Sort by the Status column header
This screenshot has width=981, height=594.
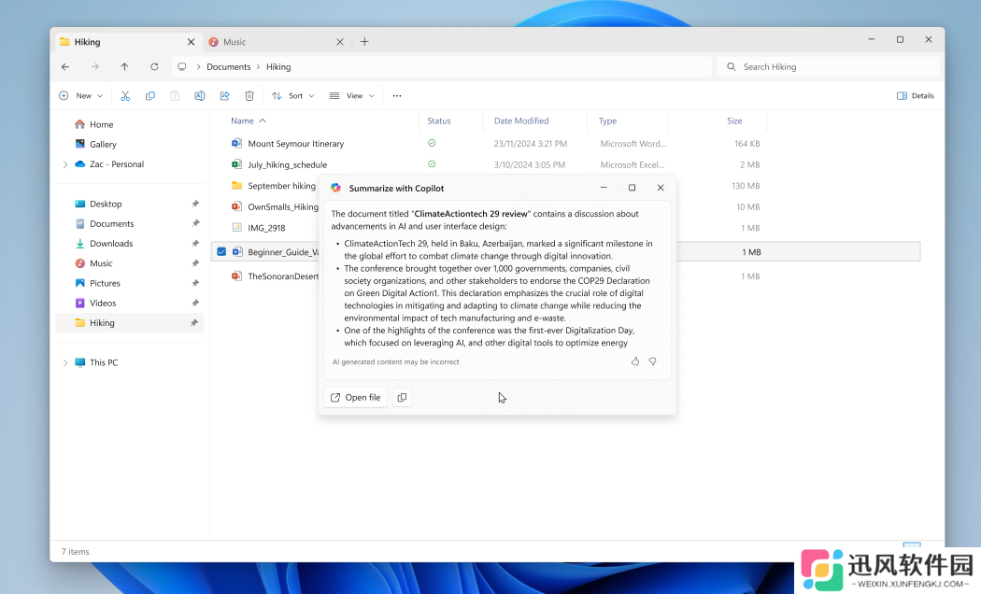point(438,120)
